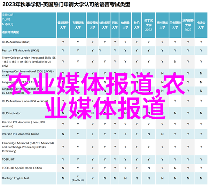Click the Trinity College London Integrated Skills row label
This screenshot has width=209, height=186.
(x=29, y=62)
